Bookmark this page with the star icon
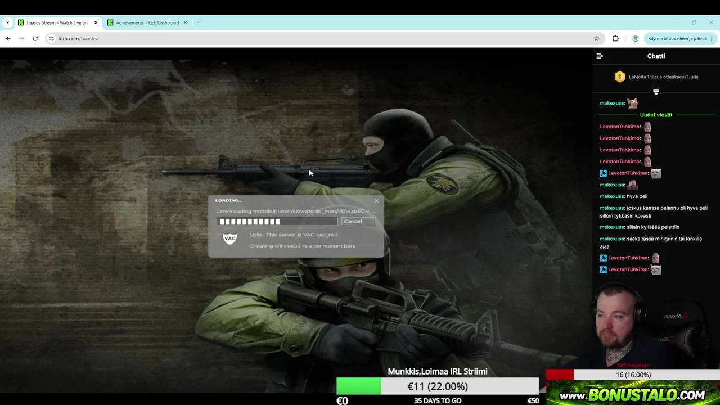The width and height of the screenshot is (720, 405). pos(596,38)
